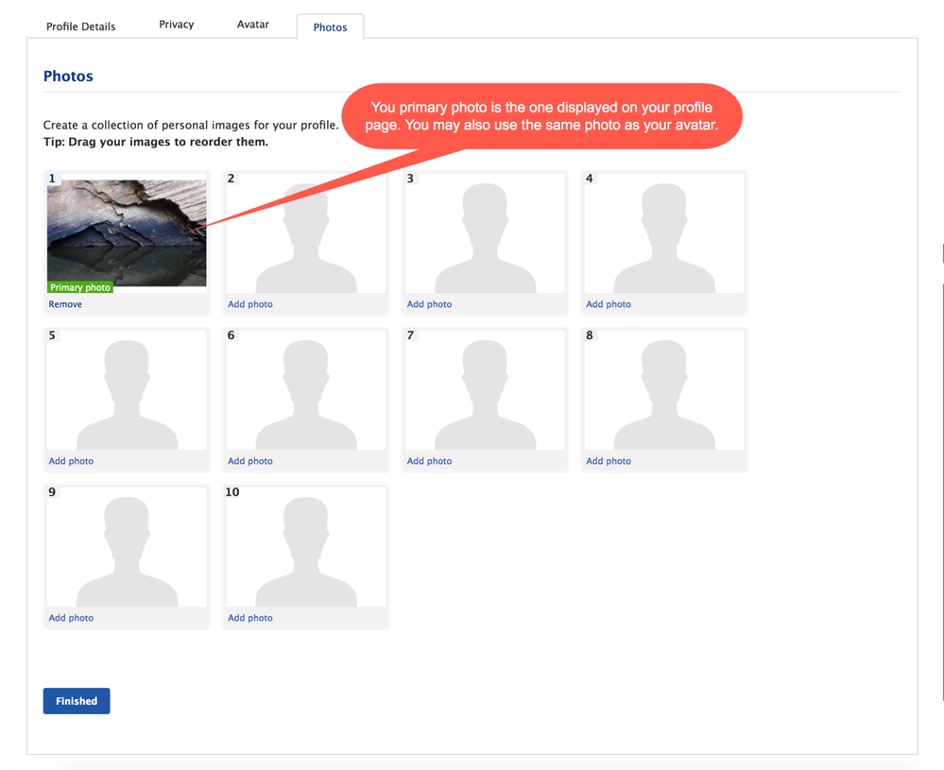Click the primary photo thumbnail

(x=126, y=231)
